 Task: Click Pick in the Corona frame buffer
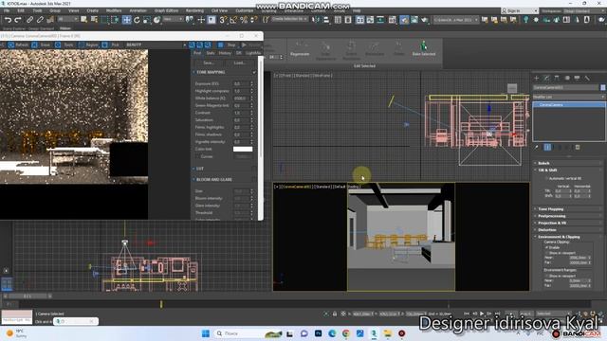(x=111, y=45)
